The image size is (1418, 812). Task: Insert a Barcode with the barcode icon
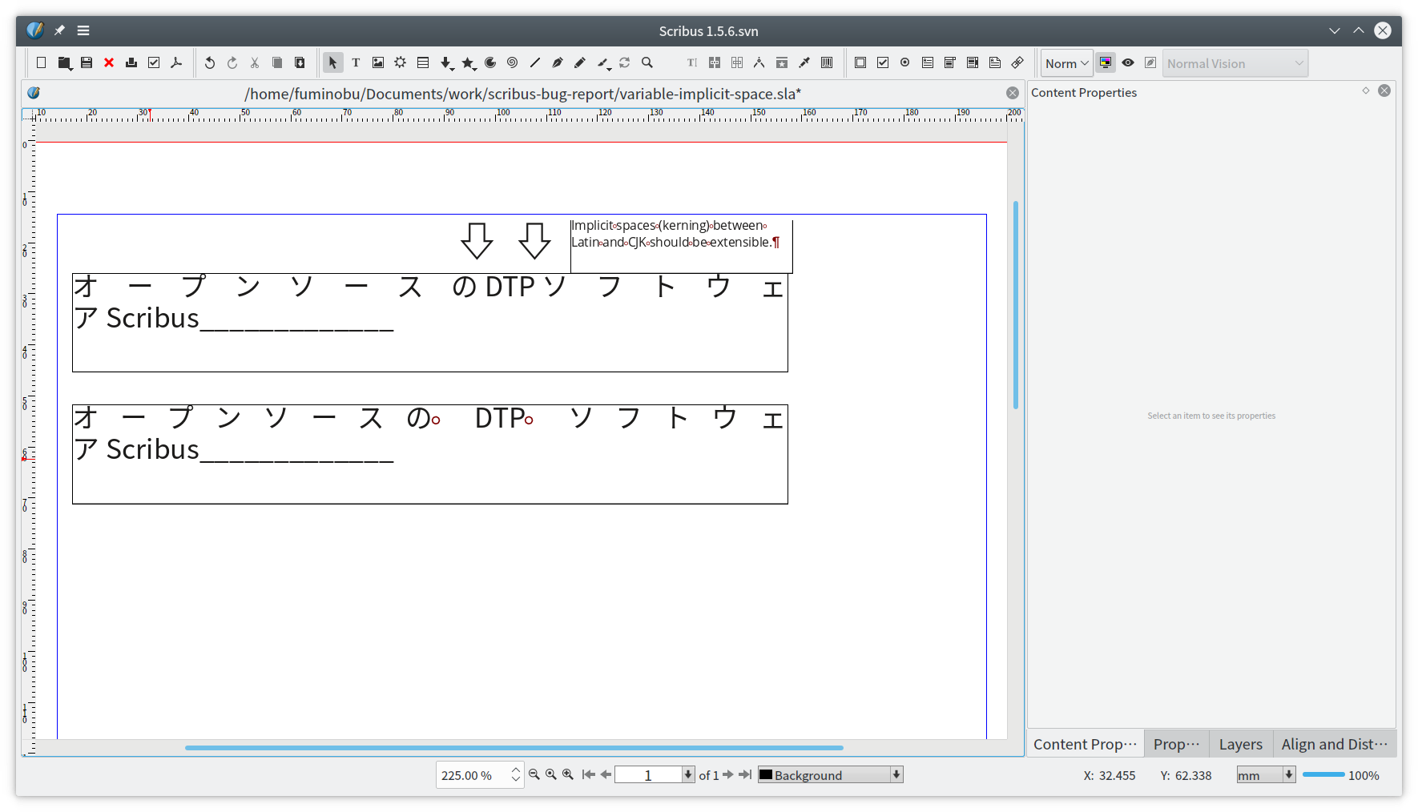[827, 62]
